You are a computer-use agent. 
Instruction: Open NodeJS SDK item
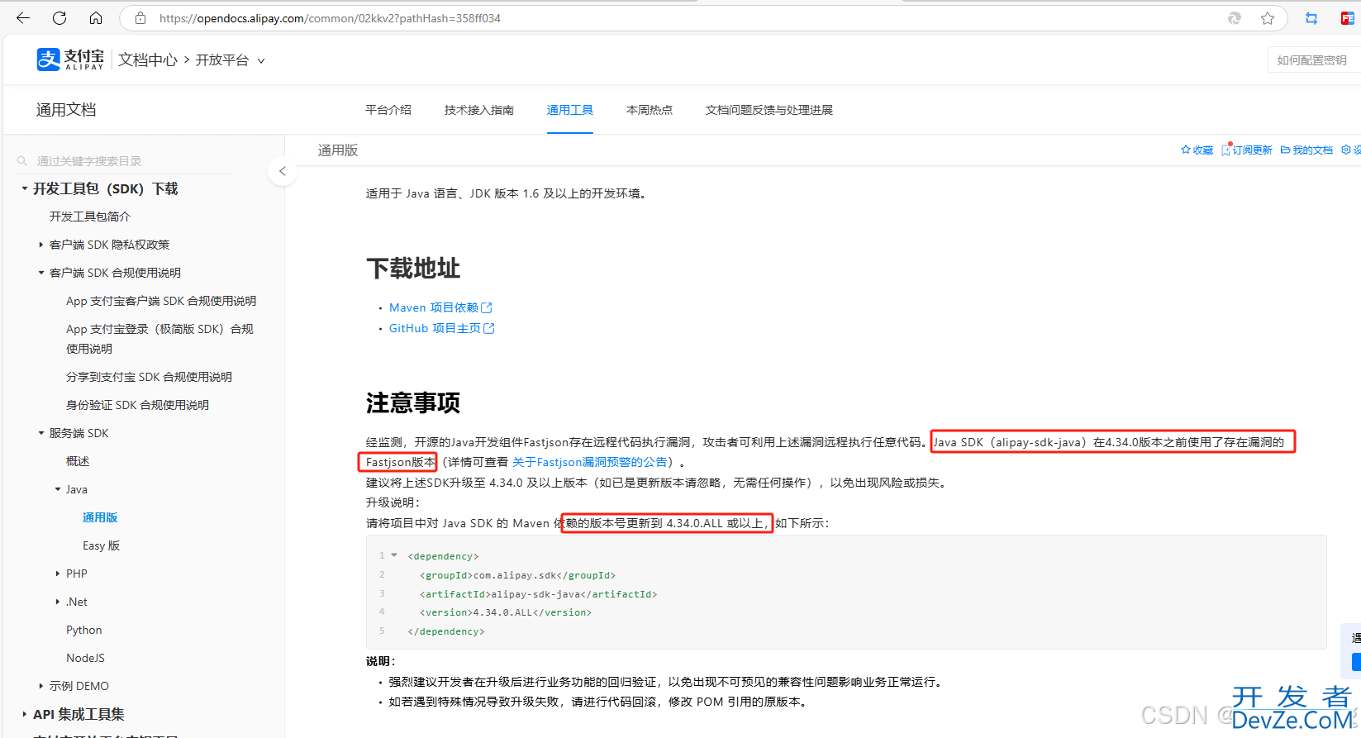click(x=85, y=658)
